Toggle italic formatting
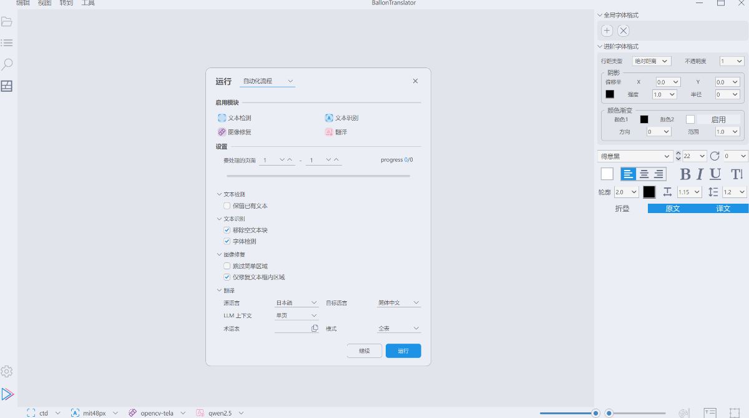Screen dimensions: 749x418 click(x=700, y=174)
